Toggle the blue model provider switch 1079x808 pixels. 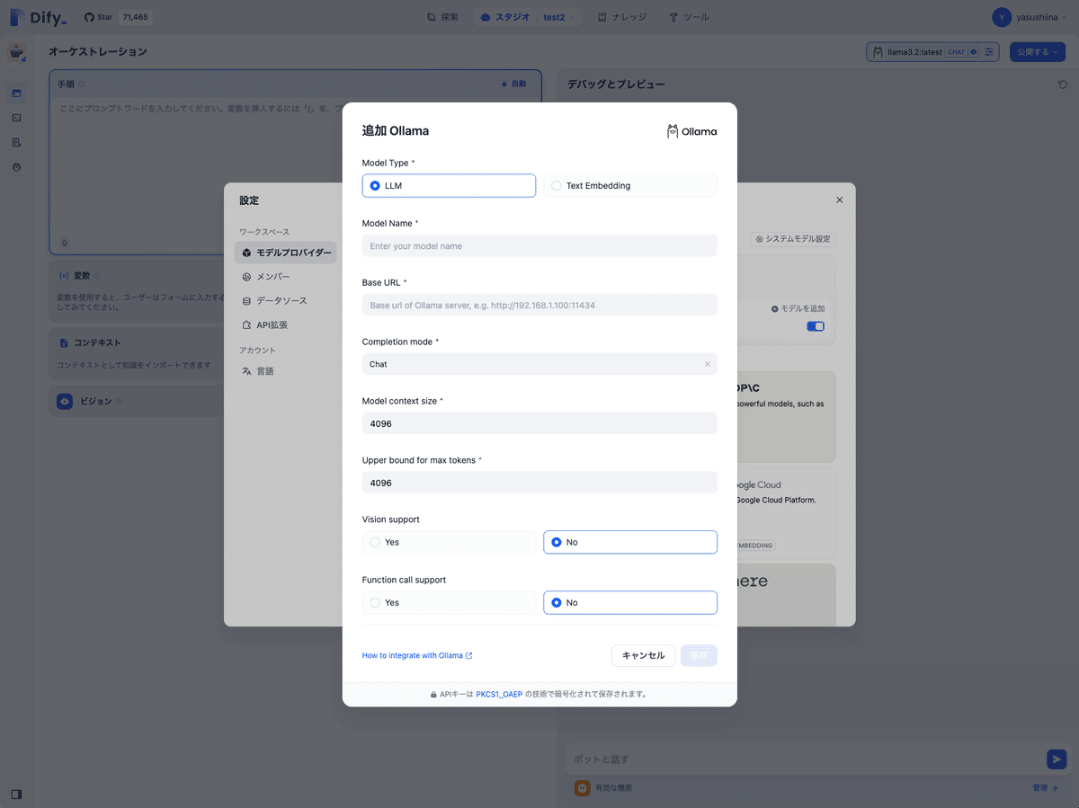(x=816, y=326)
